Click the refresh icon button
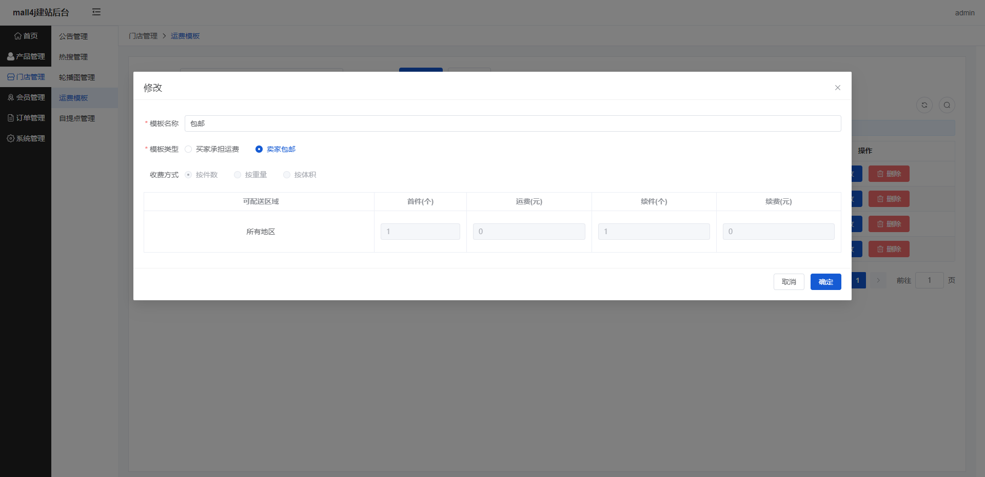This screenshot has width=985, height=477. click(924, 105)
